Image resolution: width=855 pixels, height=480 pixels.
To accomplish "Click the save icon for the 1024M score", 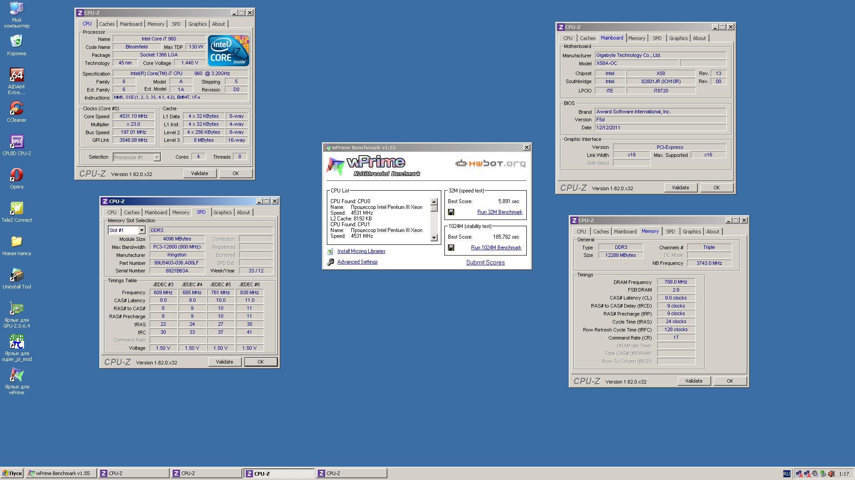I will (451, 248).
